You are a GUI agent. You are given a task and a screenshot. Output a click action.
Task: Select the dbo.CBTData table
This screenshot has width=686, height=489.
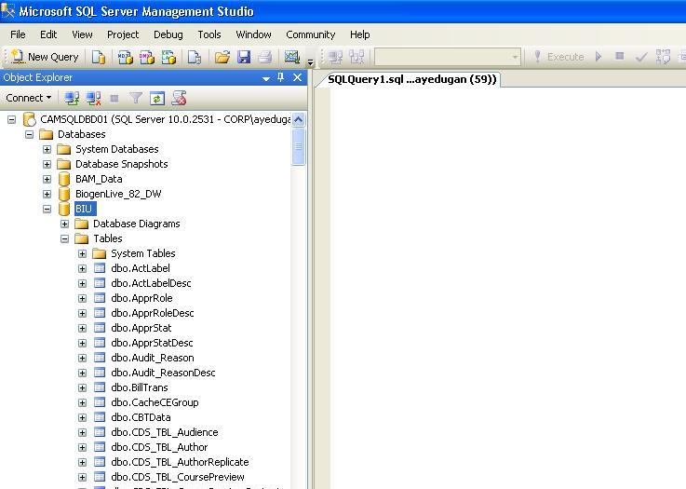click(x=141, y=417)
